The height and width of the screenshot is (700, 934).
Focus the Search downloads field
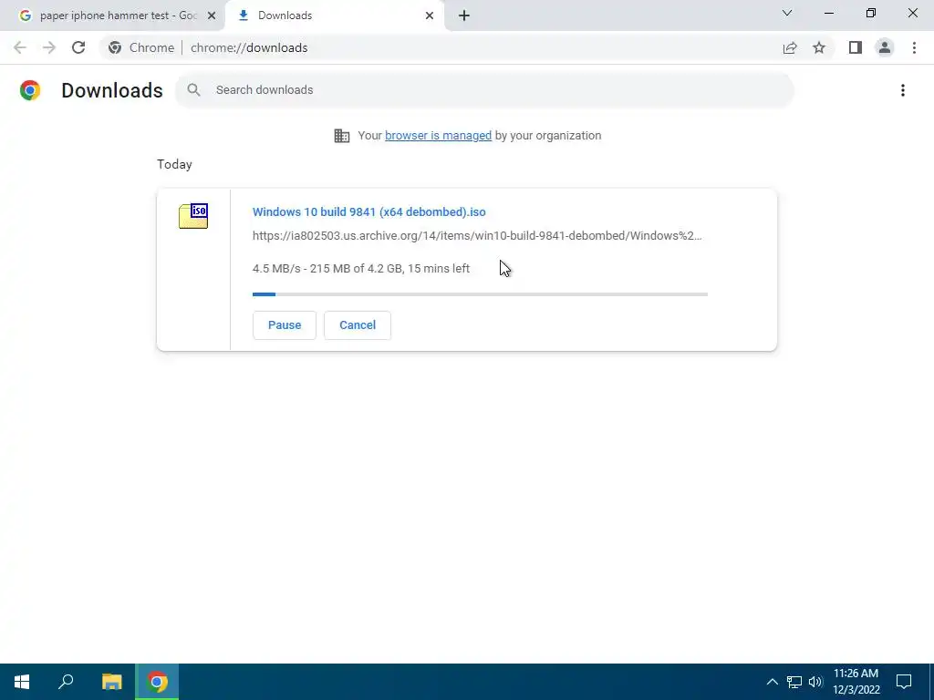click(484, 90)
